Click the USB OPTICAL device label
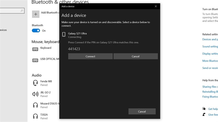Screen dimensions: 218x122 point(50,59)
